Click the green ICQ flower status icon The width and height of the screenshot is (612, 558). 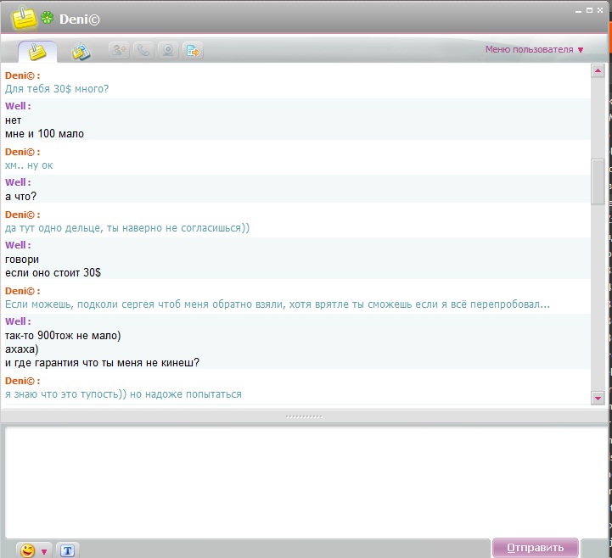[x=48, y=17]
